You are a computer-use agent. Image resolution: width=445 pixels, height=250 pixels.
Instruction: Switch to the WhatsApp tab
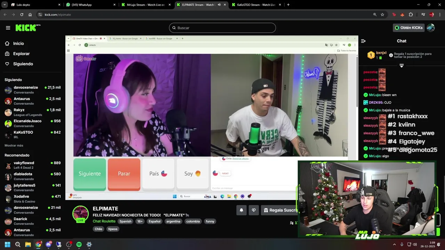point(91,5)
